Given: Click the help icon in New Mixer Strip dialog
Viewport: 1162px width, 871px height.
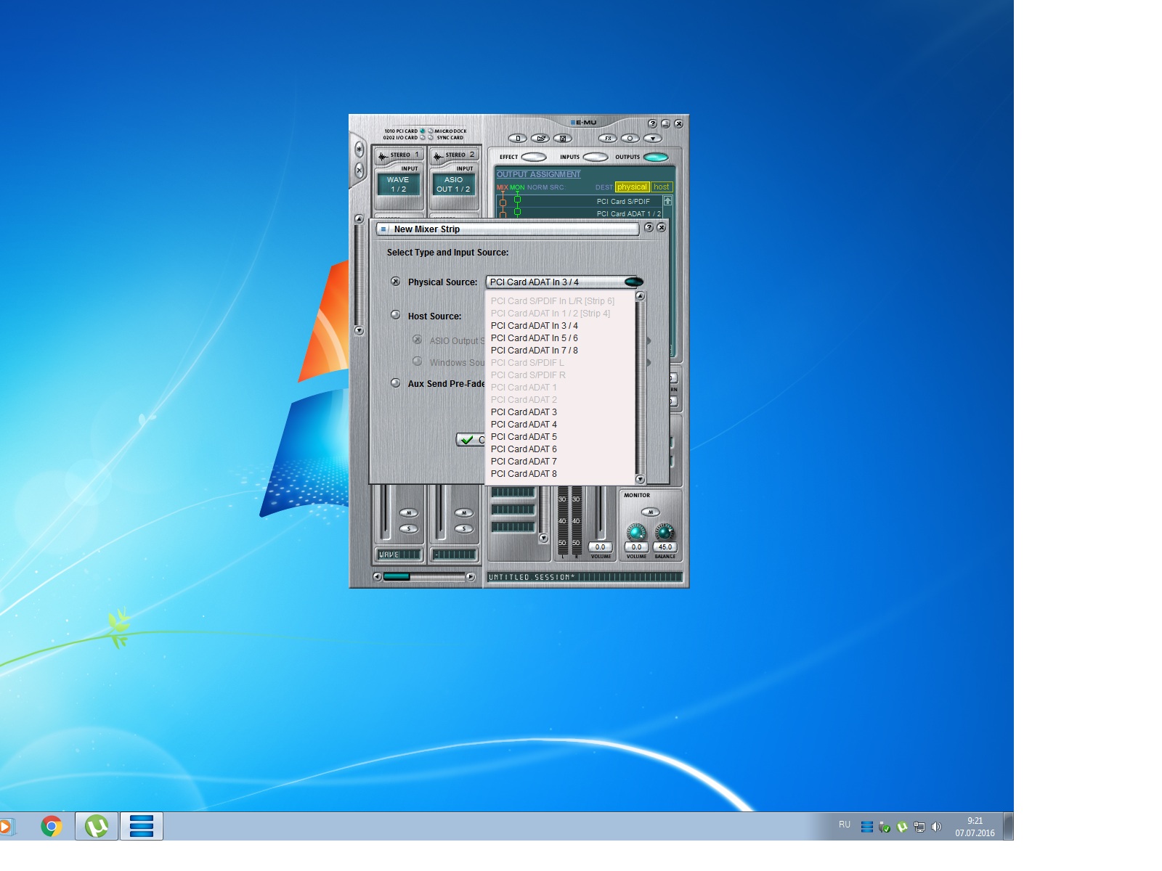Looking at the screenshot, I should click(649, 228).
